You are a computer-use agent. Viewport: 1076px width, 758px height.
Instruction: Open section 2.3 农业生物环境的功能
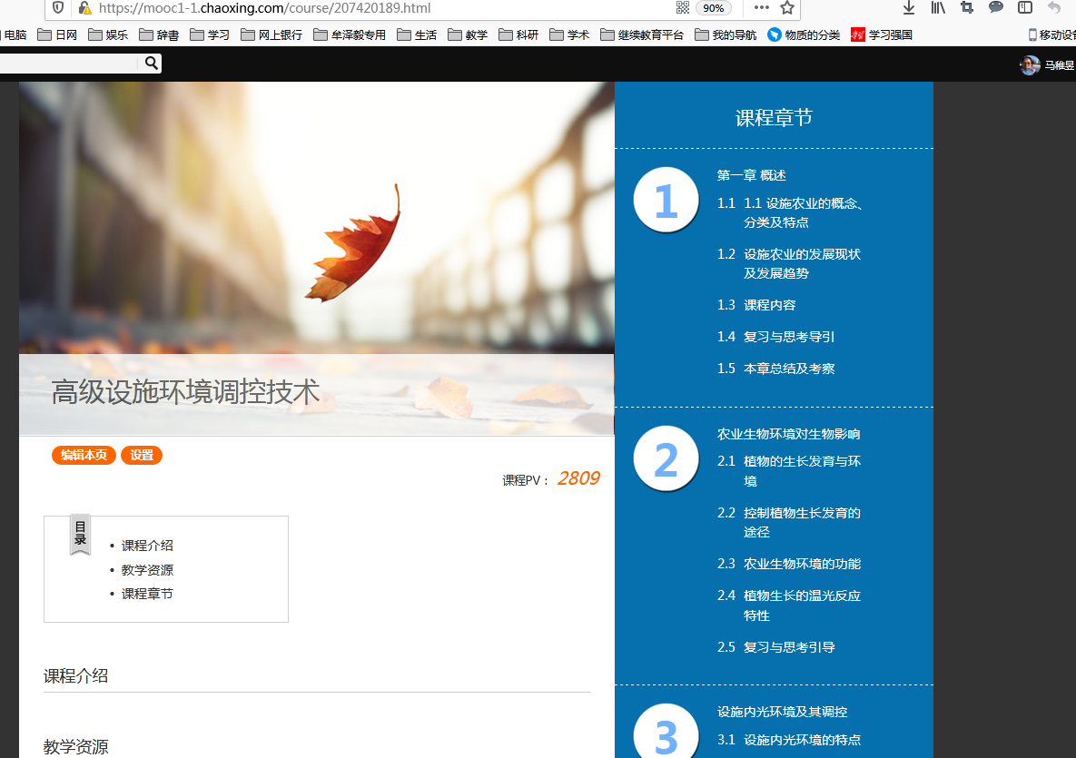point(802,564)
